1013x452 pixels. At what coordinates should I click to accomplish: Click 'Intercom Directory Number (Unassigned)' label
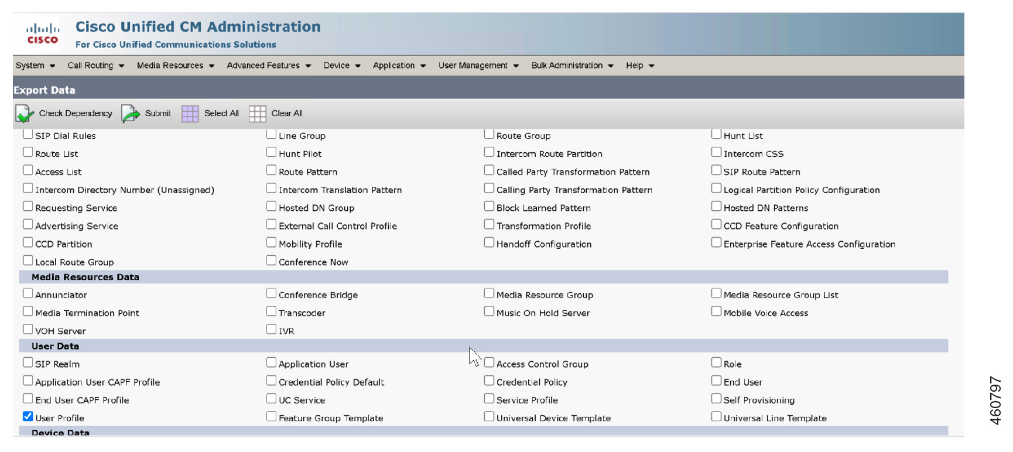[125, 190]
